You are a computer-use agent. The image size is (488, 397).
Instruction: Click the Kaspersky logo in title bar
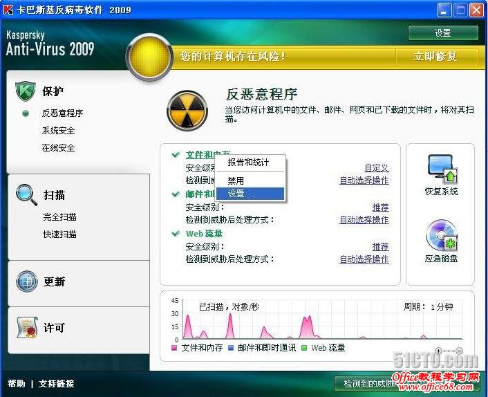click(x=8, y=10)
